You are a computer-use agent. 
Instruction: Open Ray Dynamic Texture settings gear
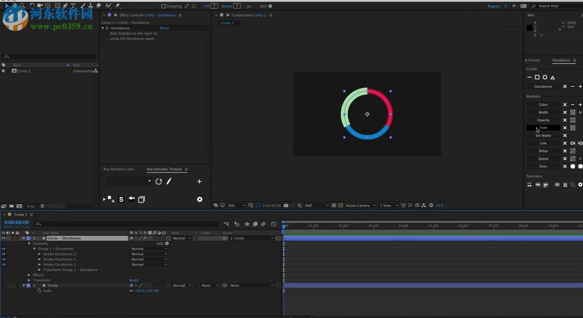tap(200, 200)
